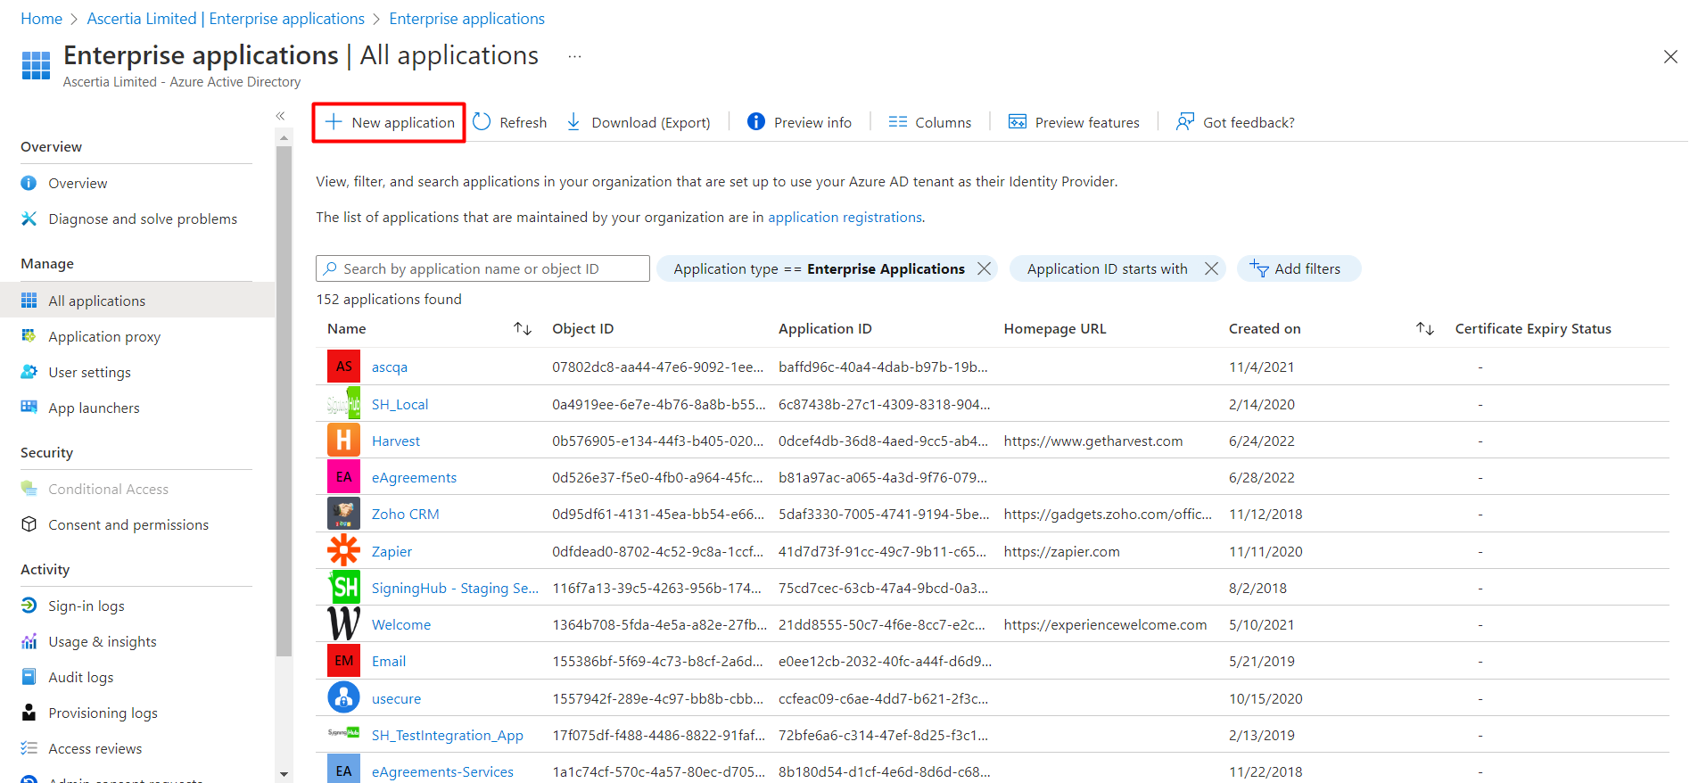The image size is (1690, 783).
Task: Refresh the applications list
Action: [x=510, y=122]
